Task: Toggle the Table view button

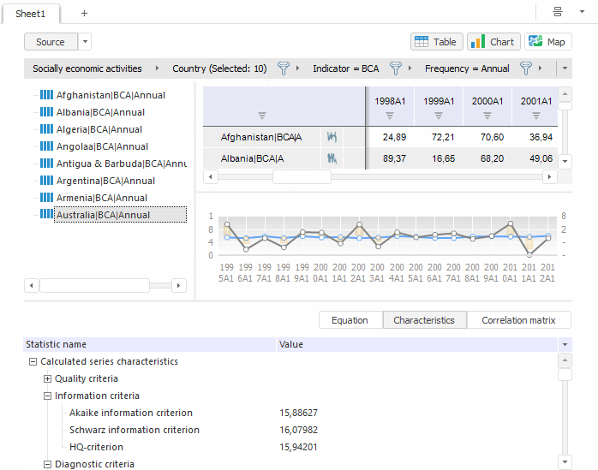Action: click(437, 42)
